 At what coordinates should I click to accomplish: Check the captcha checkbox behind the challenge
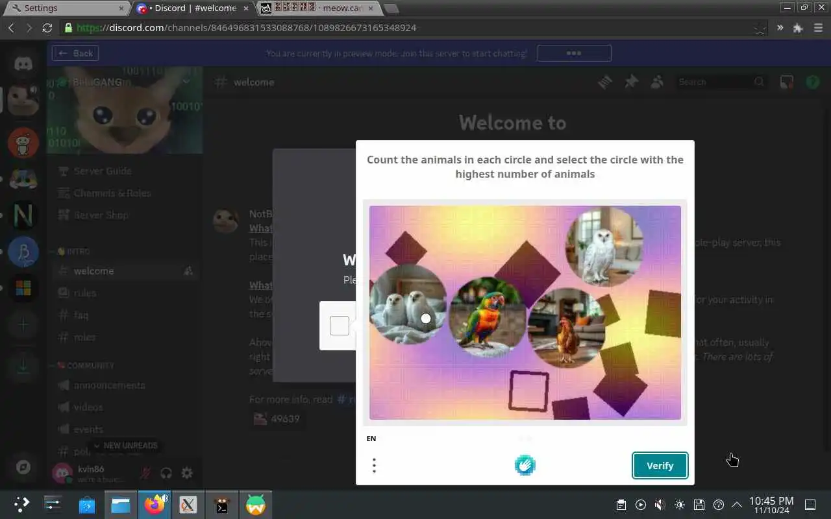[x=340, y=325]
